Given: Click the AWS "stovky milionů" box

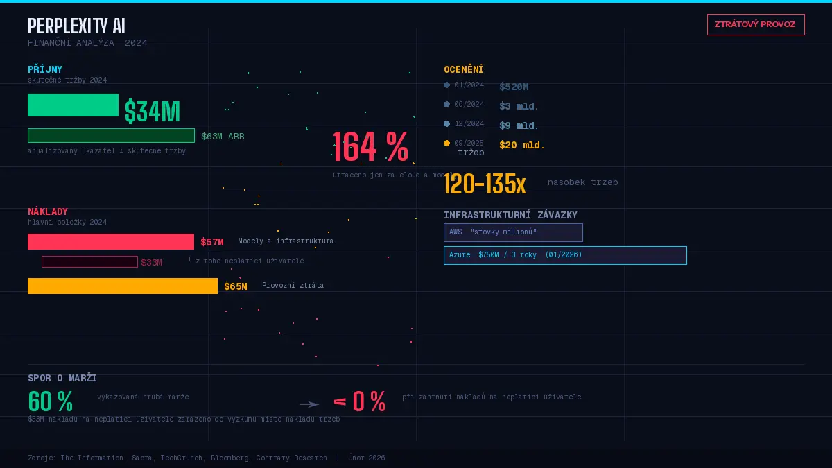Looking at the screenshot, I should (x=513, y=232).
